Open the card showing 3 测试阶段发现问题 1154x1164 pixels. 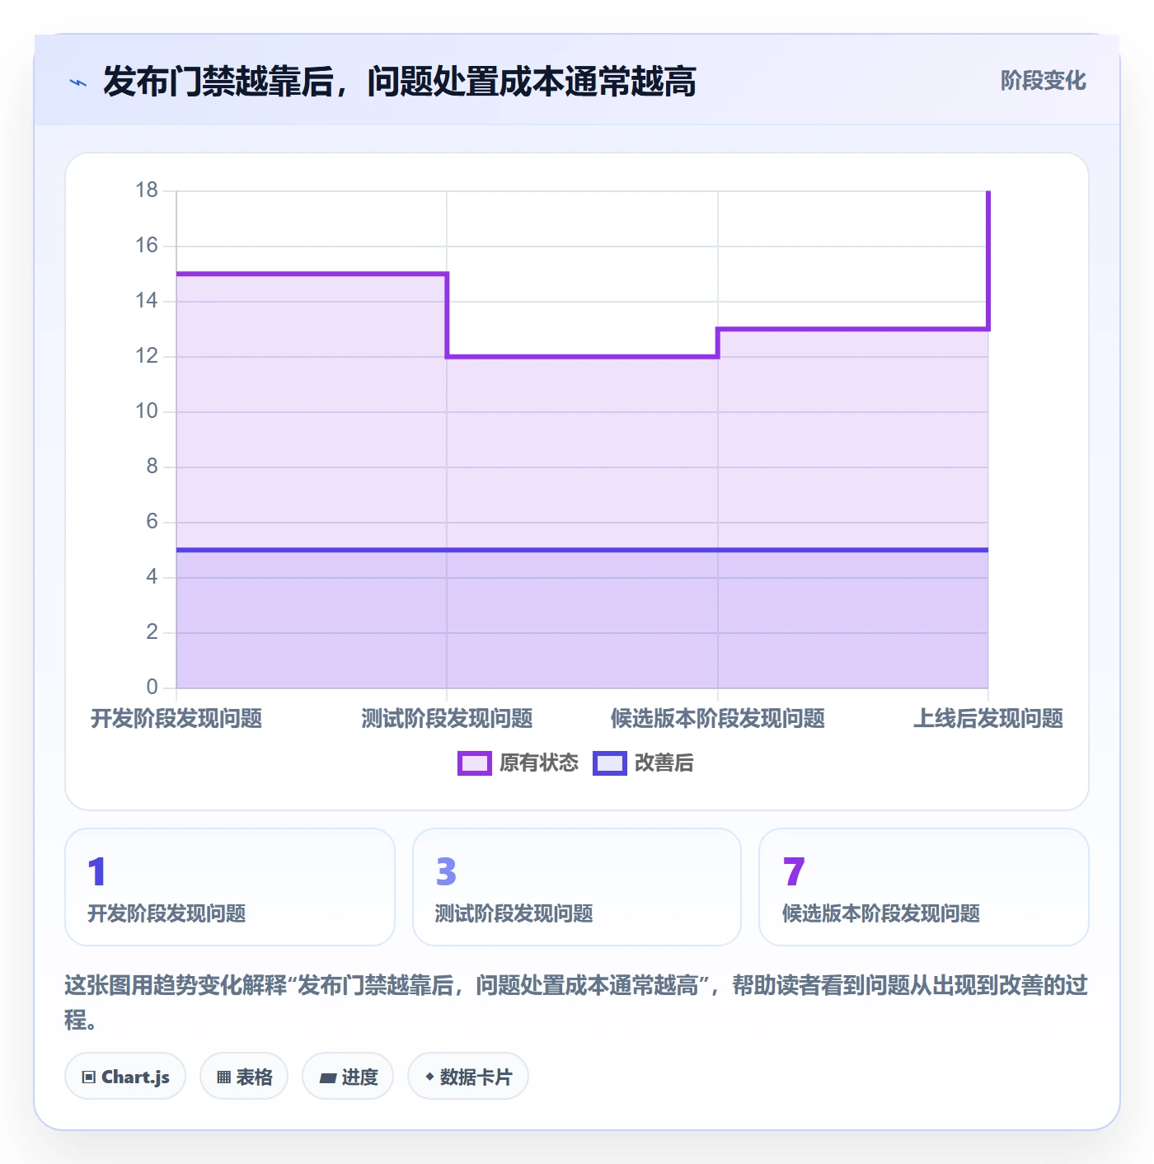click(x=577, y=887)
